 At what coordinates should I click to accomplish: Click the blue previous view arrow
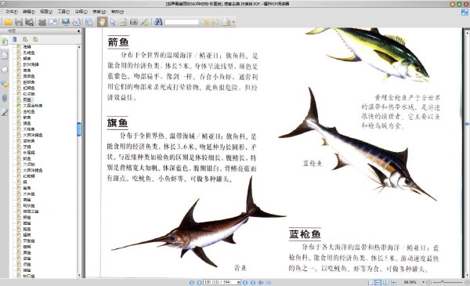point(261,282)
